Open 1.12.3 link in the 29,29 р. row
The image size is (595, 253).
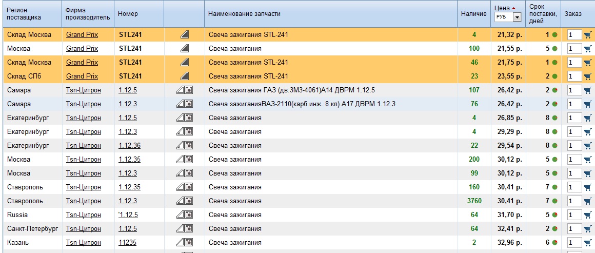click(128, 132)
